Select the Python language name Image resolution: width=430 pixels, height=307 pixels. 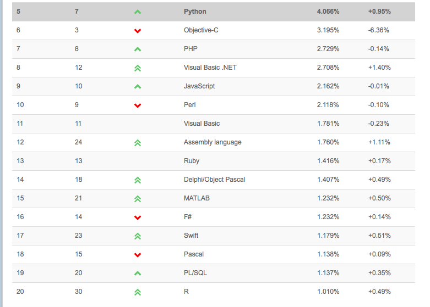point(195,12)
